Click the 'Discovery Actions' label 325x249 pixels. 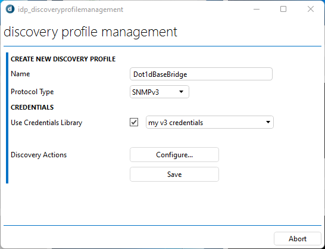pos(39,155)
